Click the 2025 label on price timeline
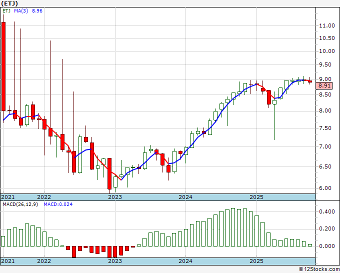This screenshot has height=273, width=340. pyautogui.click(x=256, y=197)
